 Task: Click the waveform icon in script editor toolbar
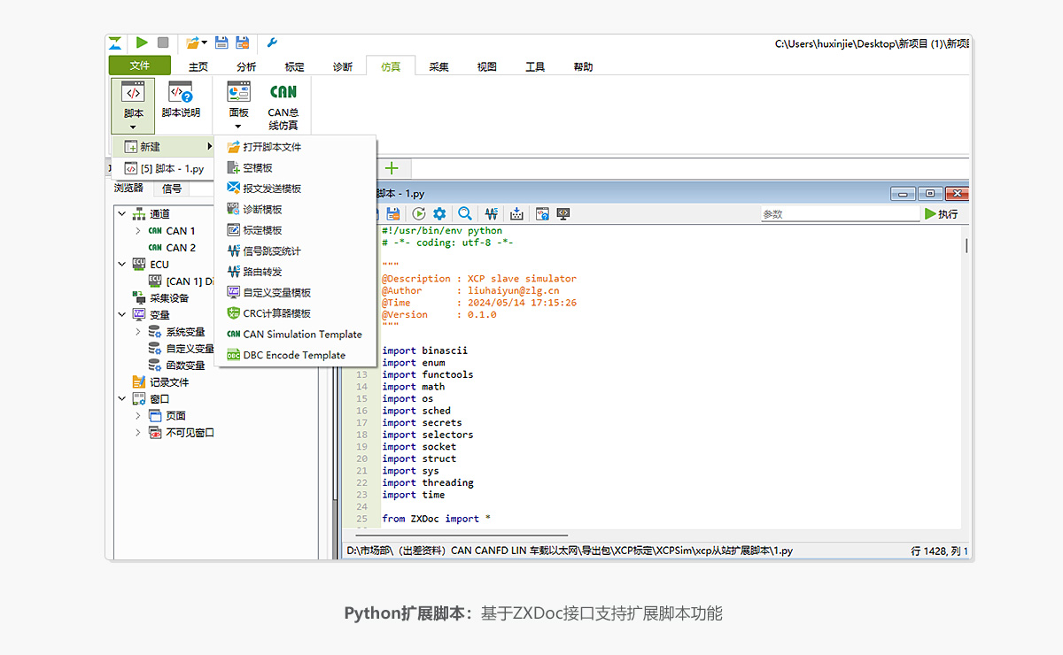coord(491,213)
